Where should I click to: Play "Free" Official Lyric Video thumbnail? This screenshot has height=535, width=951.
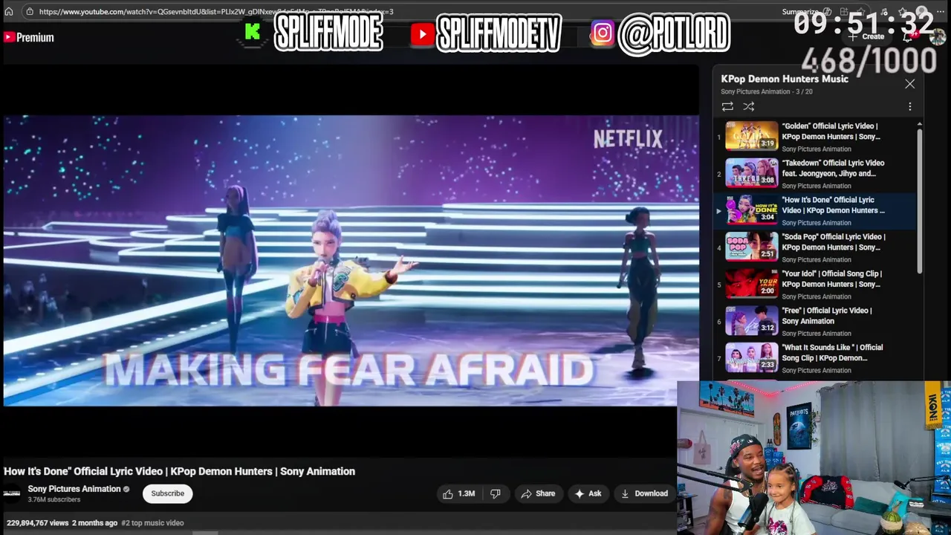tap(752, 320)
